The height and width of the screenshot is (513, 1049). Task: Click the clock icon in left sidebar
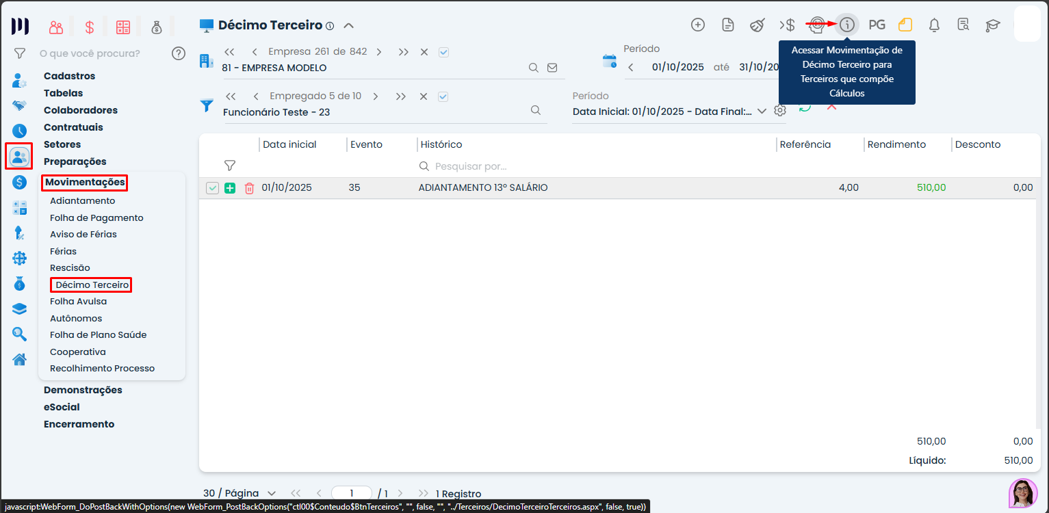click(x=19, y=131)
